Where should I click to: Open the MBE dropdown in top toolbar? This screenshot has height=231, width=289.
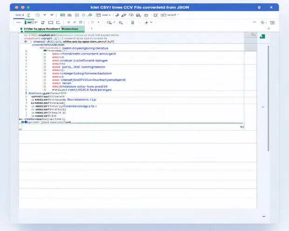click(x=106, y=15)
